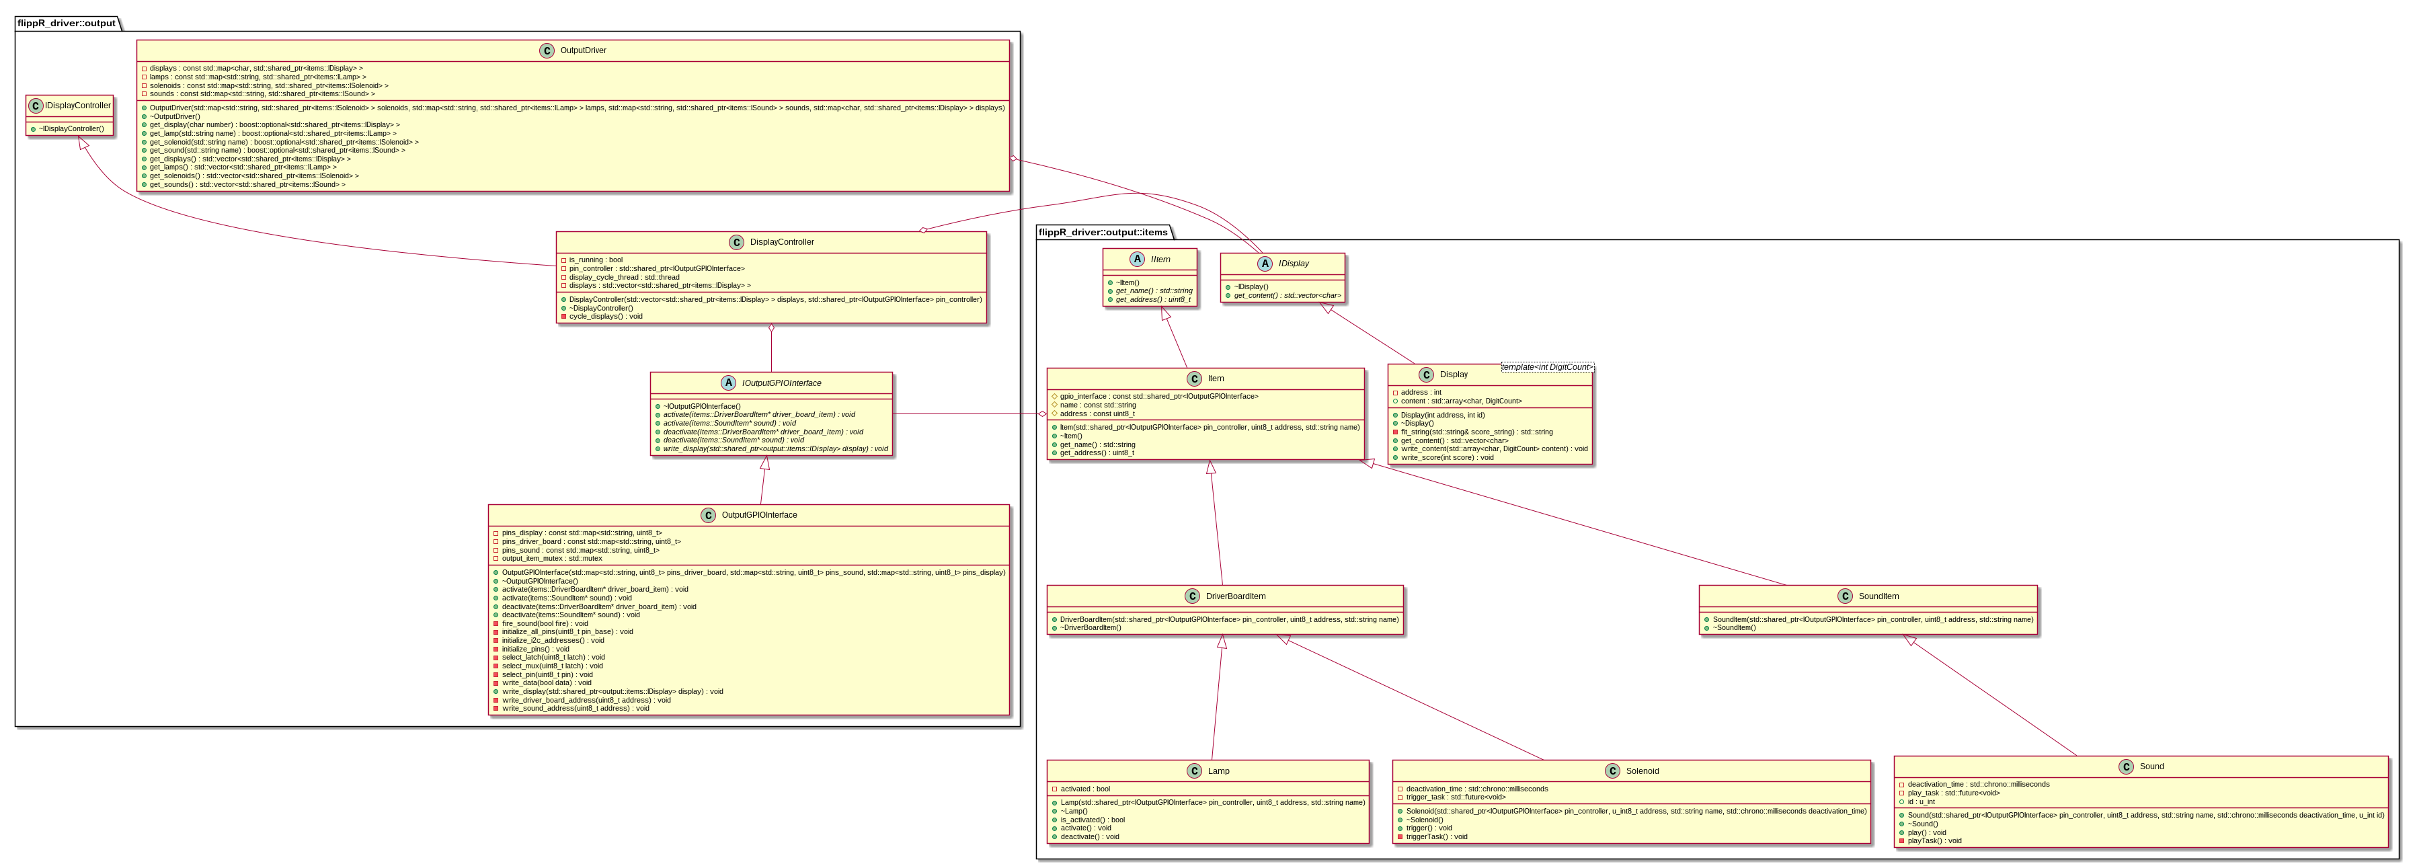Image resolution: width=2413 pixels, height=866 pixels.
Task: Click the Display template parameter box
Action: click(x=1546, y=367)
